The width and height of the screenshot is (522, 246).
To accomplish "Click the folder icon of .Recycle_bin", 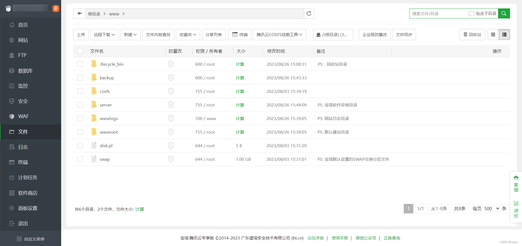I will [94, 64].
